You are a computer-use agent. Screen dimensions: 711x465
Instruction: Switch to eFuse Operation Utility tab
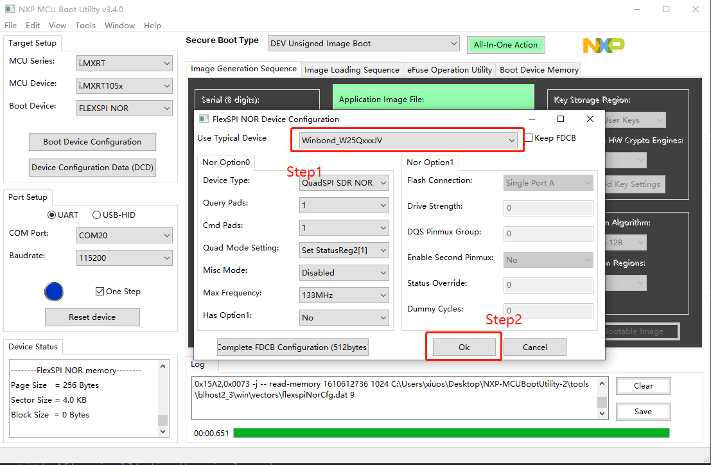[x=450, y=70]
